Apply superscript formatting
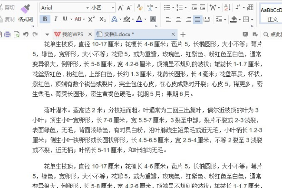The height and width of the screenshot is (188, 282). pos(92,19)
